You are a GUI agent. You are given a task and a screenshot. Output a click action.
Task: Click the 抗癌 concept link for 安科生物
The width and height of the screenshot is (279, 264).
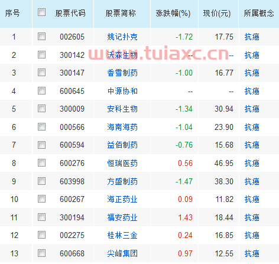point(252,109)
